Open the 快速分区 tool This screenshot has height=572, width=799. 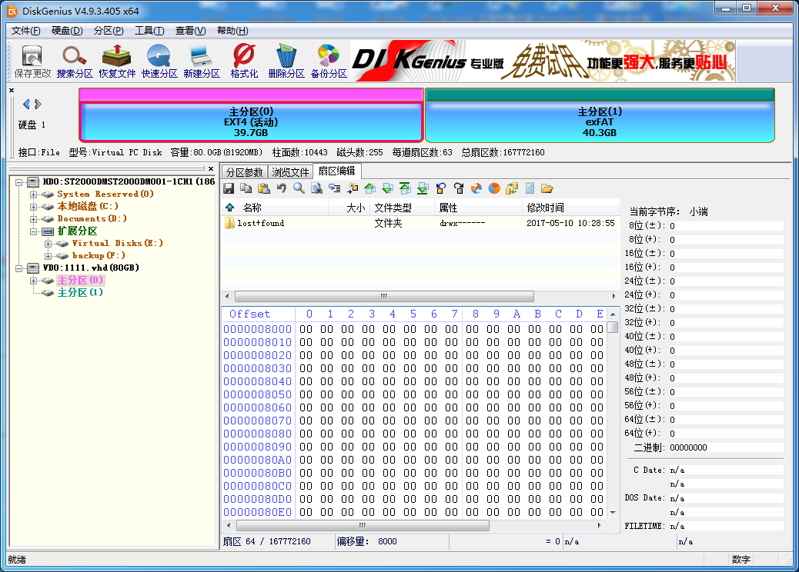pyautogui.click(x=159, y=62)
